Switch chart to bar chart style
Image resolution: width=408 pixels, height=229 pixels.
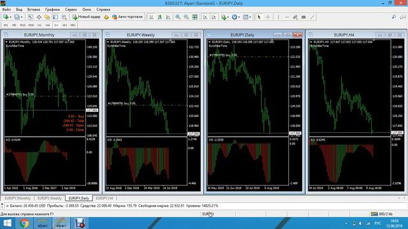tap(151, 17)
